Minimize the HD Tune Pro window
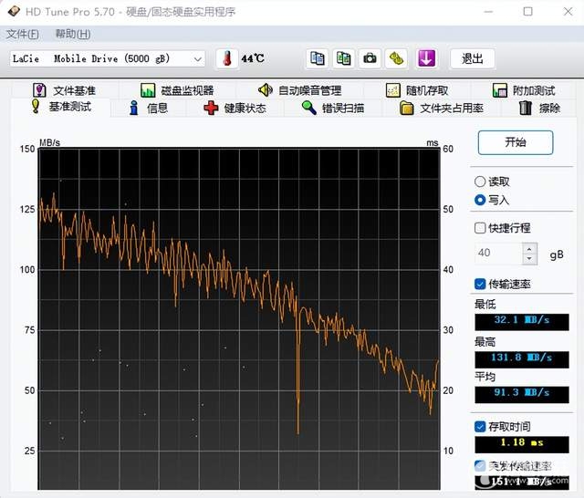The image size is (584, 498). click(488, 12)
